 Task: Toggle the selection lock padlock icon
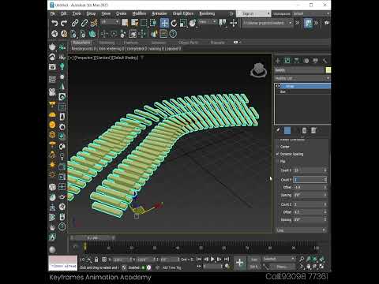96,260
